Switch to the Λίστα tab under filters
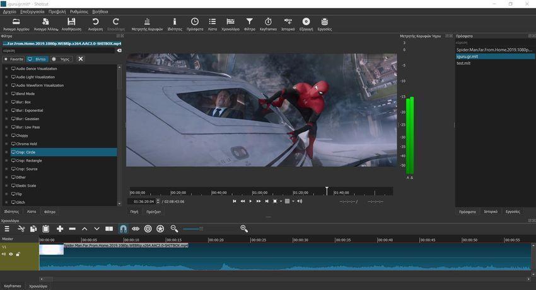This screenshot has height=290, width=536. pyautogui.click(x=32, y=212)
